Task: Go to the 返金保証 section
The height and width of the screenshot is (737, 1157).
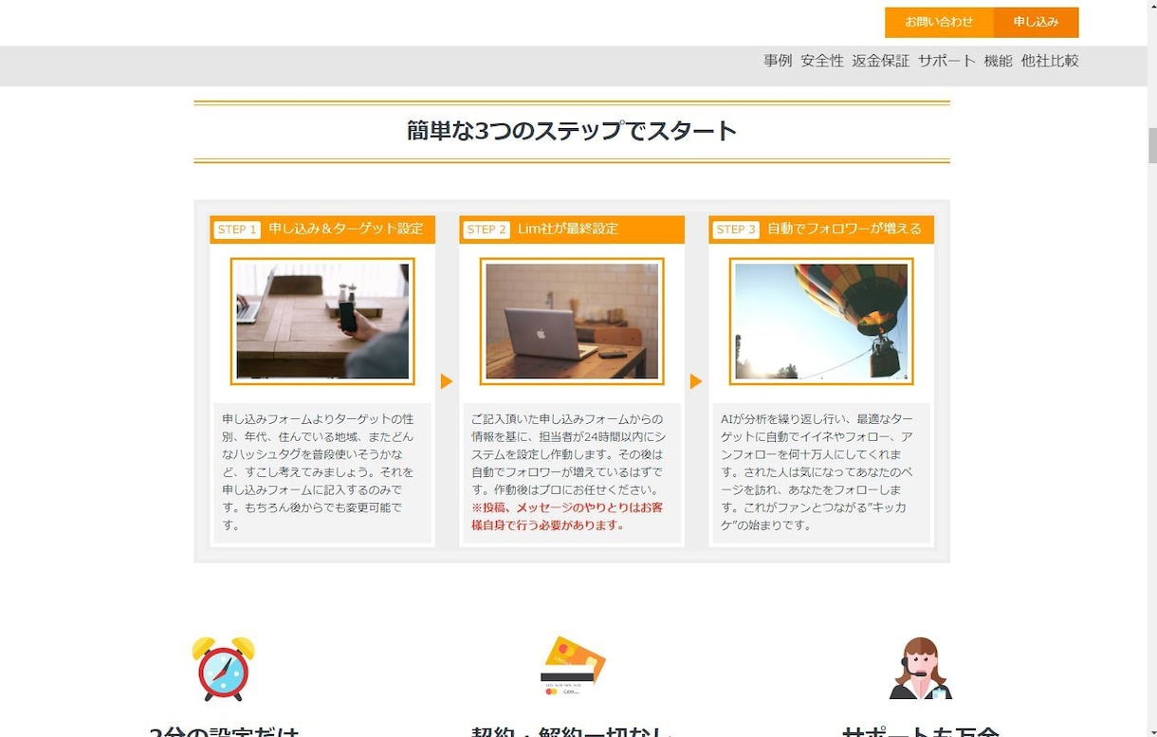Action: click(880, 61)
